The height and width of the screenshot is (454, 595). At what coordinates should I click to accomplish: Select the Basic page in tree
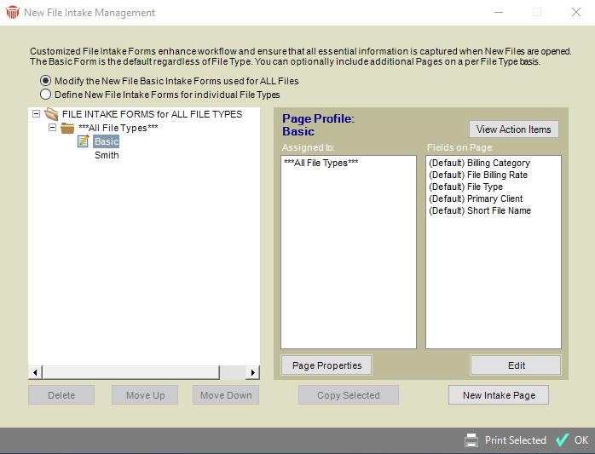pos(107,142)
